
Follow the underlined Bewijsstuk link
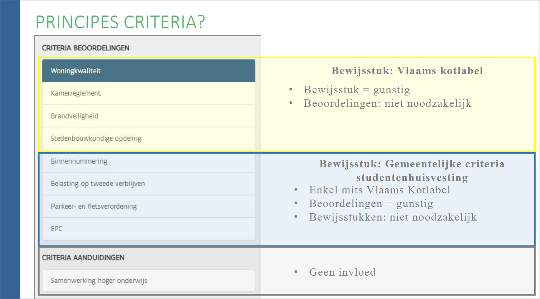[x=332, y=90]
